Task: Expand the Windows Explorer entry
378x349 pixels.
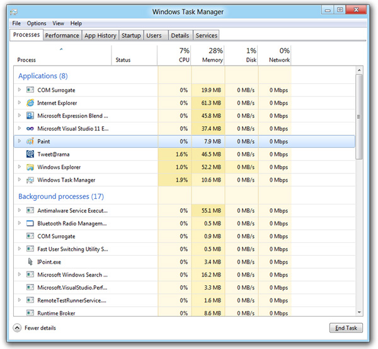Action: (20, 167)
